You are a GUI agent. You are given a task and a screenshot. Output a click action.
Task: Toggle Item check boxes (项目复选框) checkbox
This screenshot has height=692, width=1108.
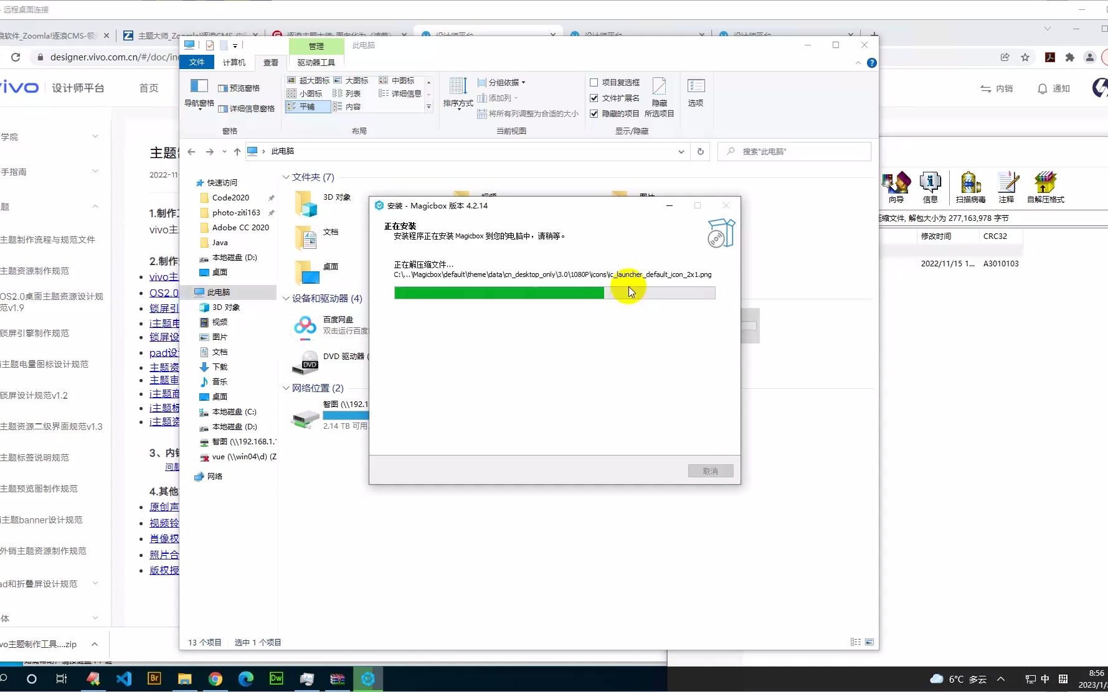click(594, 82)
